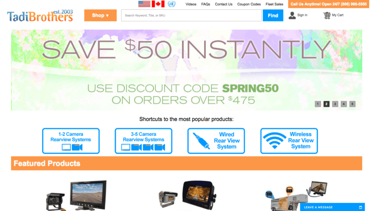
Task: Open the Videos menu link
Action: [x=191, y=4]
